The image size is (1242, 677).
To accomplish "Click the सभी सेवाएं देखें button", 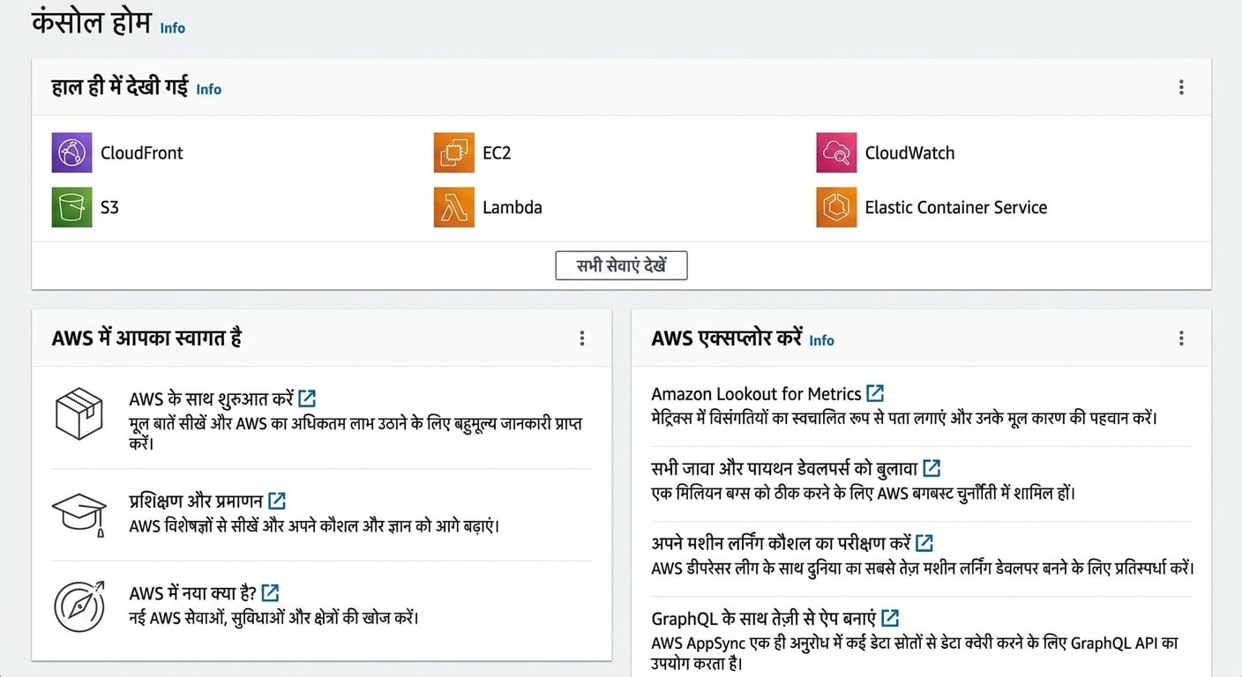I will coord(621,265).
